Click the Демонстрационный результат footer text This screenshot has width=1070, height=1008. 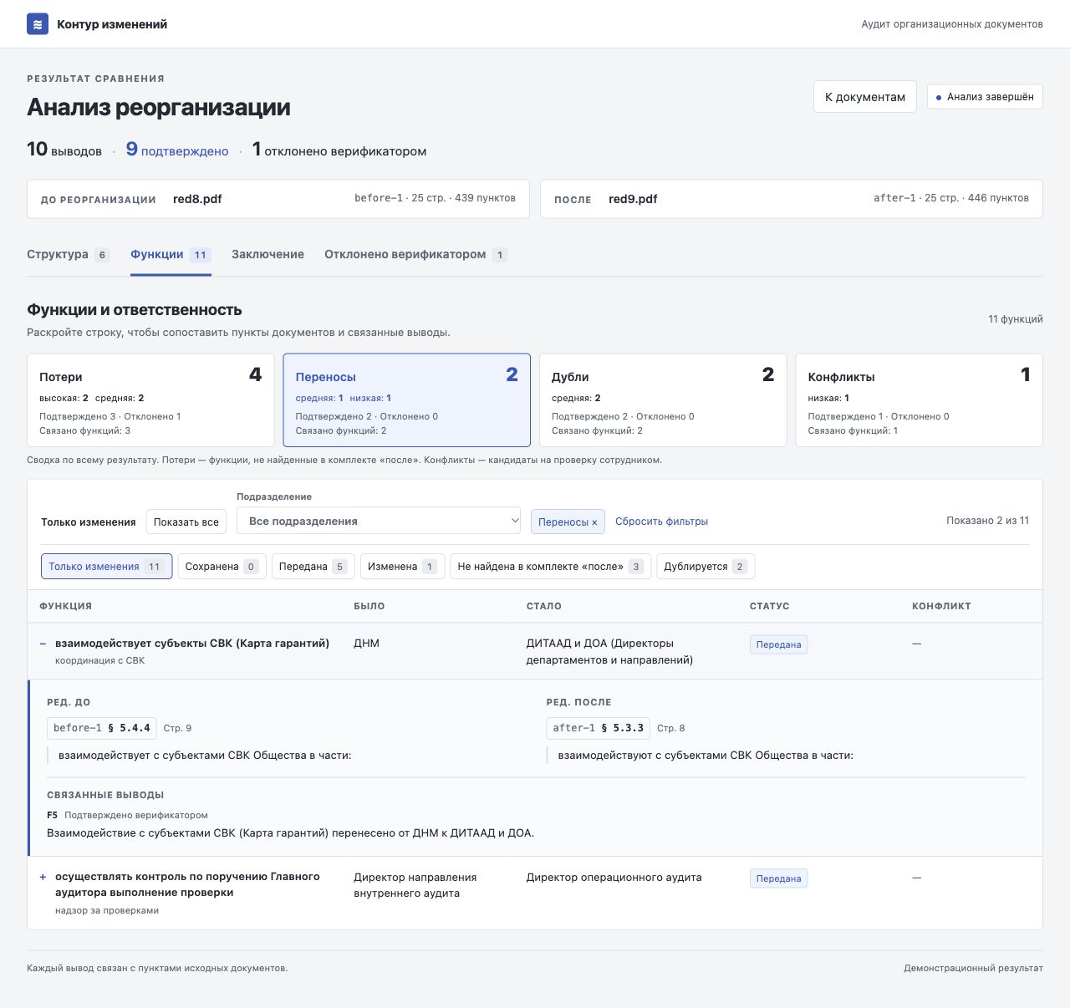(x=973, y=968)
